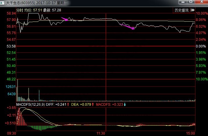The height and width of the screenshot is (136, 208).
Task: Click the 11:30 time axis marker
Action: point(101,133)
